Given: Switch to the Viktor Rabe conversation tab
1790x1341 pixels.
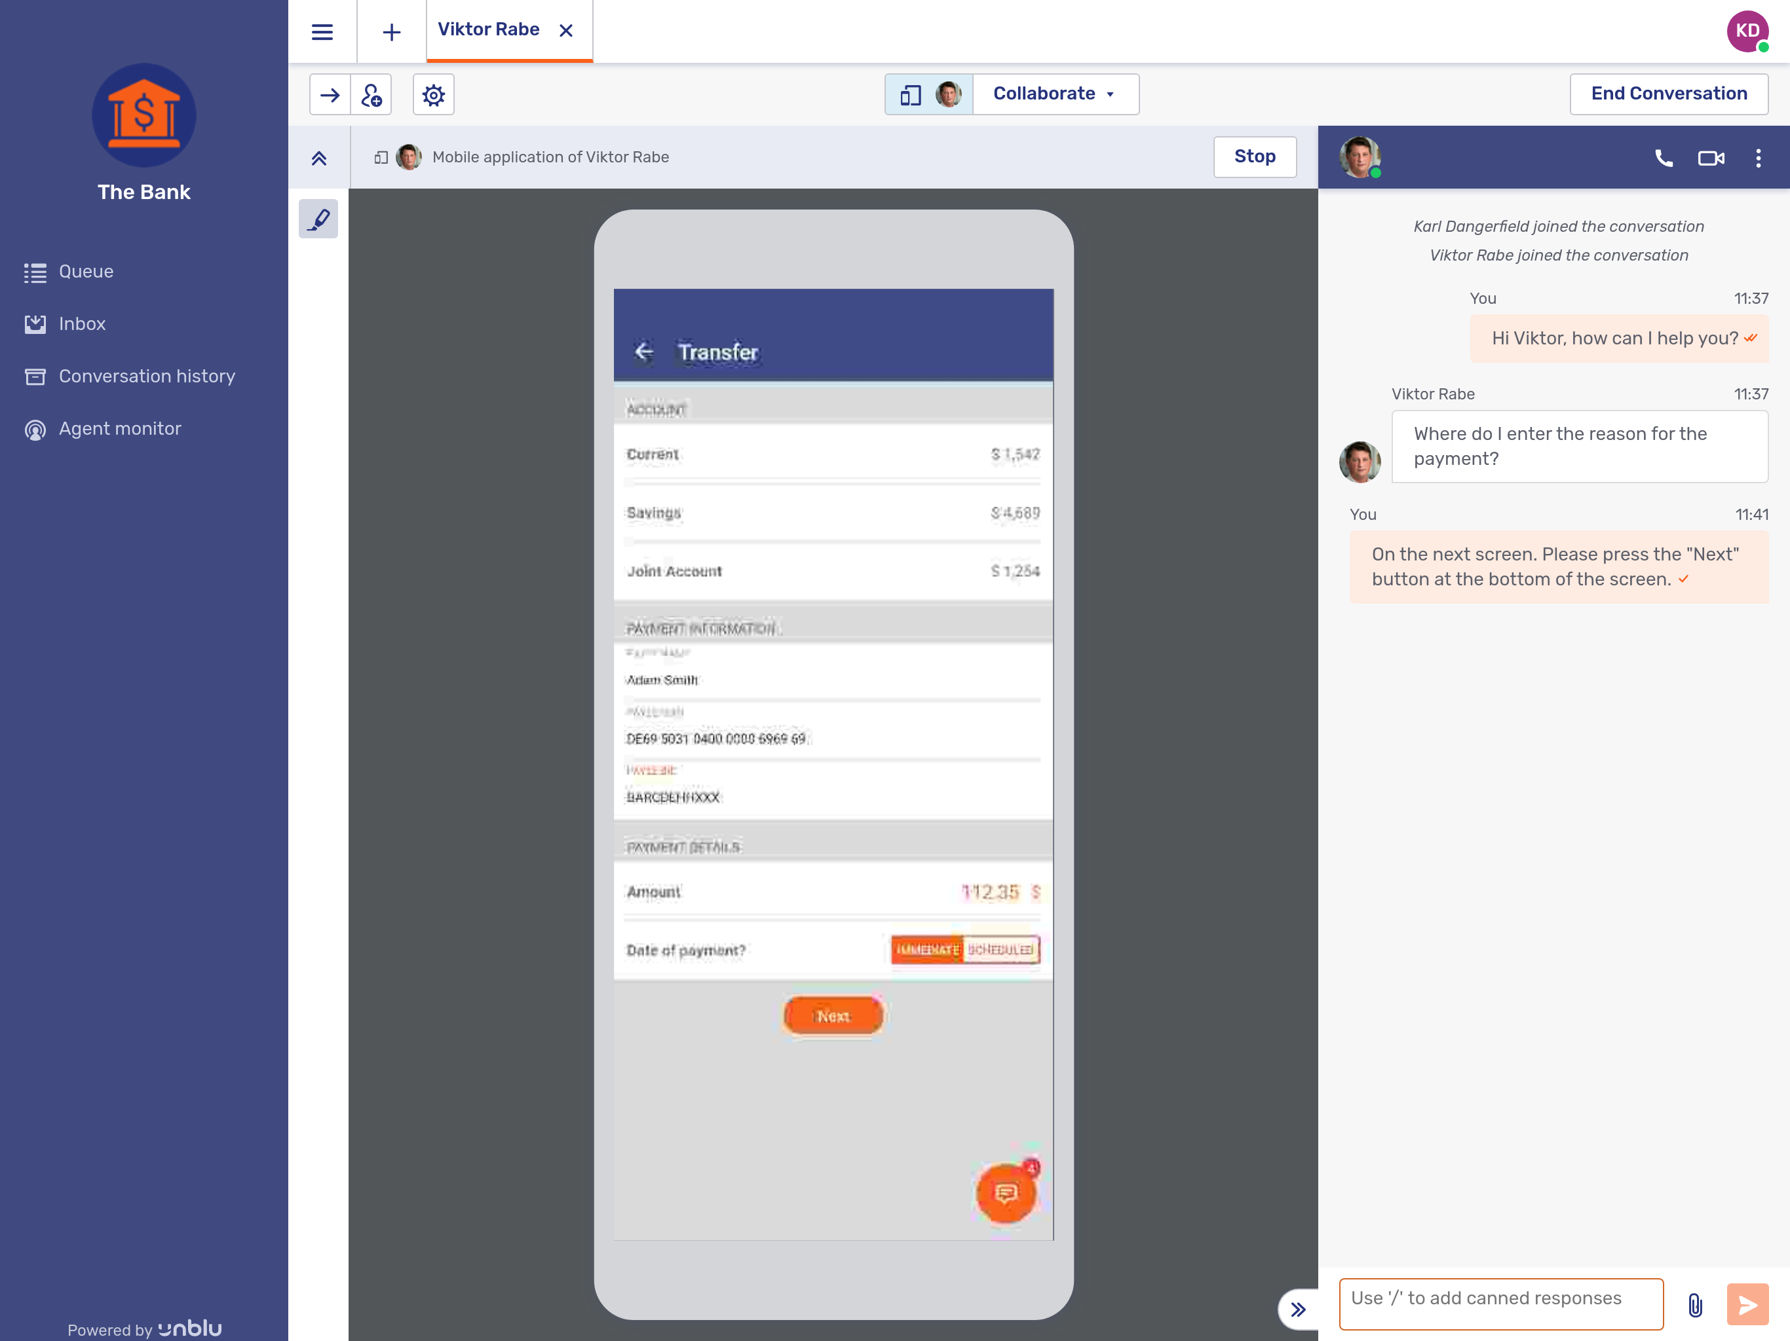Looking at the screenshot, I should click(489, 30).
